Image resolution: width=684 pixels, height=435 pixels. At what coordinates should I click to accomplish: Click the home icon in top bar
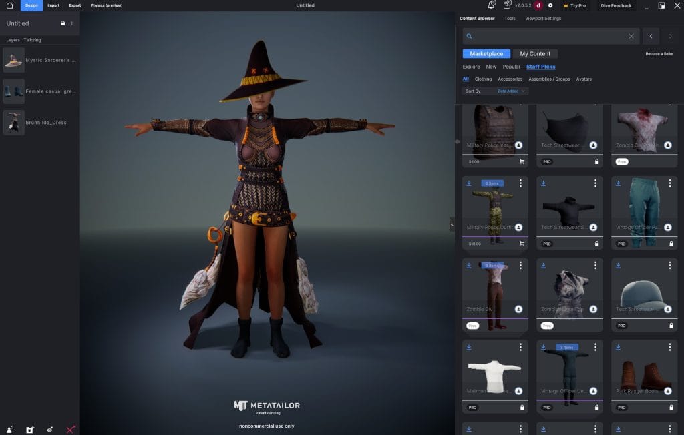pos(9,5)
